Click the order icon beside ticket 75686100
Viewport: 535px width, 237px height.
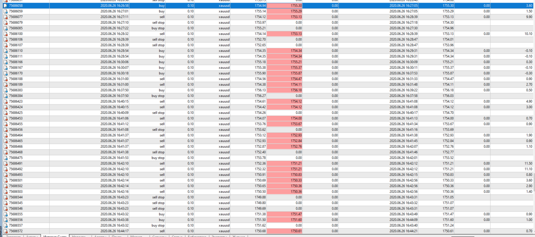tap(5, 34)
